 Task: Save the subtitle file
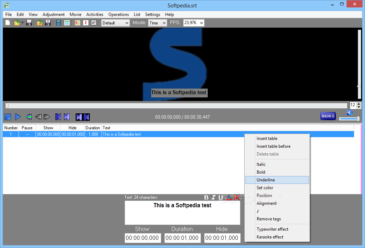[29, 23]
